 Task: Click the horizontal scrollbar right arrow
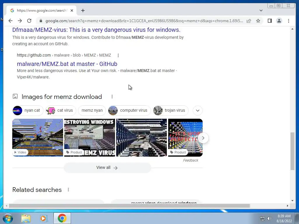click(288, 206)
